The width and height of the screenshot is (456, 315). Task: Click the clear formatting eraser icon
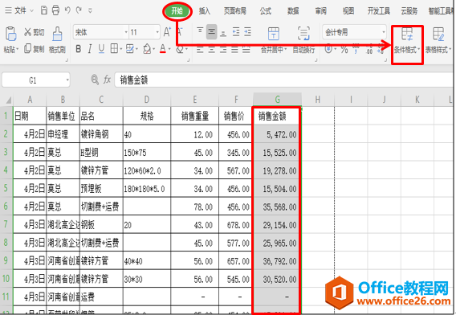180,49
